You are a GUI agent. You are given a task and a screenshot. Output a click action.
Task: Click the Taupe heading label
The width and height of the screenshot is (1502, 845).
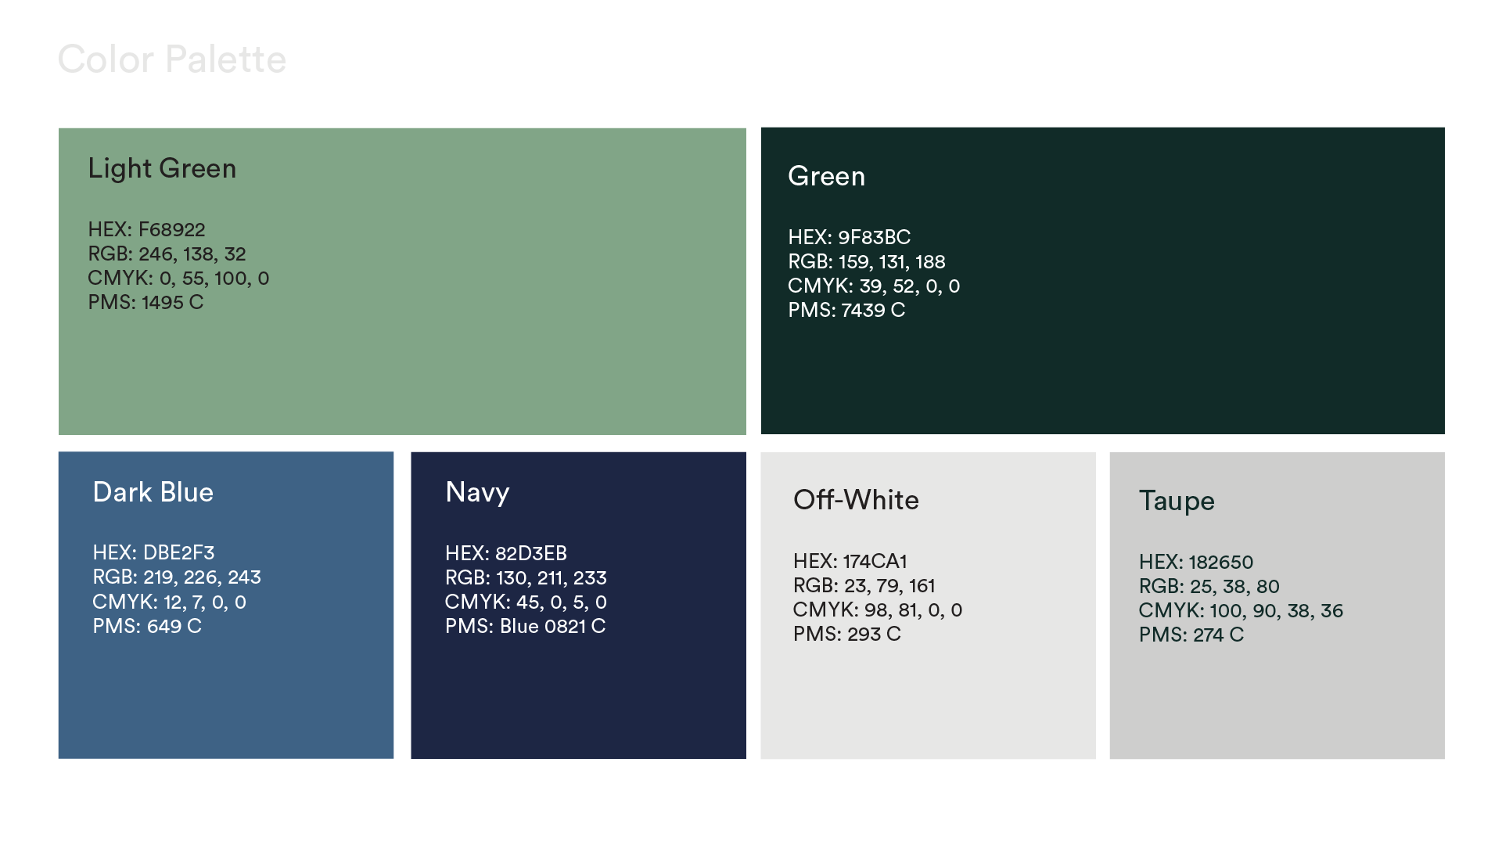coord(1177,501)
